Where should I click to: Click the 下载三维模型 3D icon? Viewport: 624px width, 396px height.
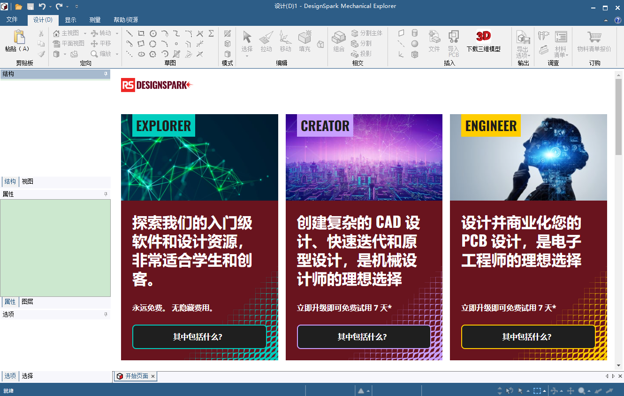pyautogui.click(x=483, y=37)
